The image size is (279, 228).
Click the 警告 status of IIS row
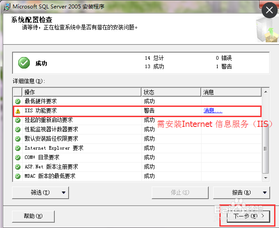pyautogui.click(x=149, y=110)
